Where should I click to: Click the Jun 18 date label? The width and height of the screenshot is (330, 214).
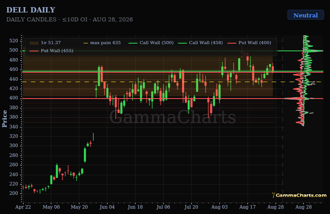pos(135,207)
